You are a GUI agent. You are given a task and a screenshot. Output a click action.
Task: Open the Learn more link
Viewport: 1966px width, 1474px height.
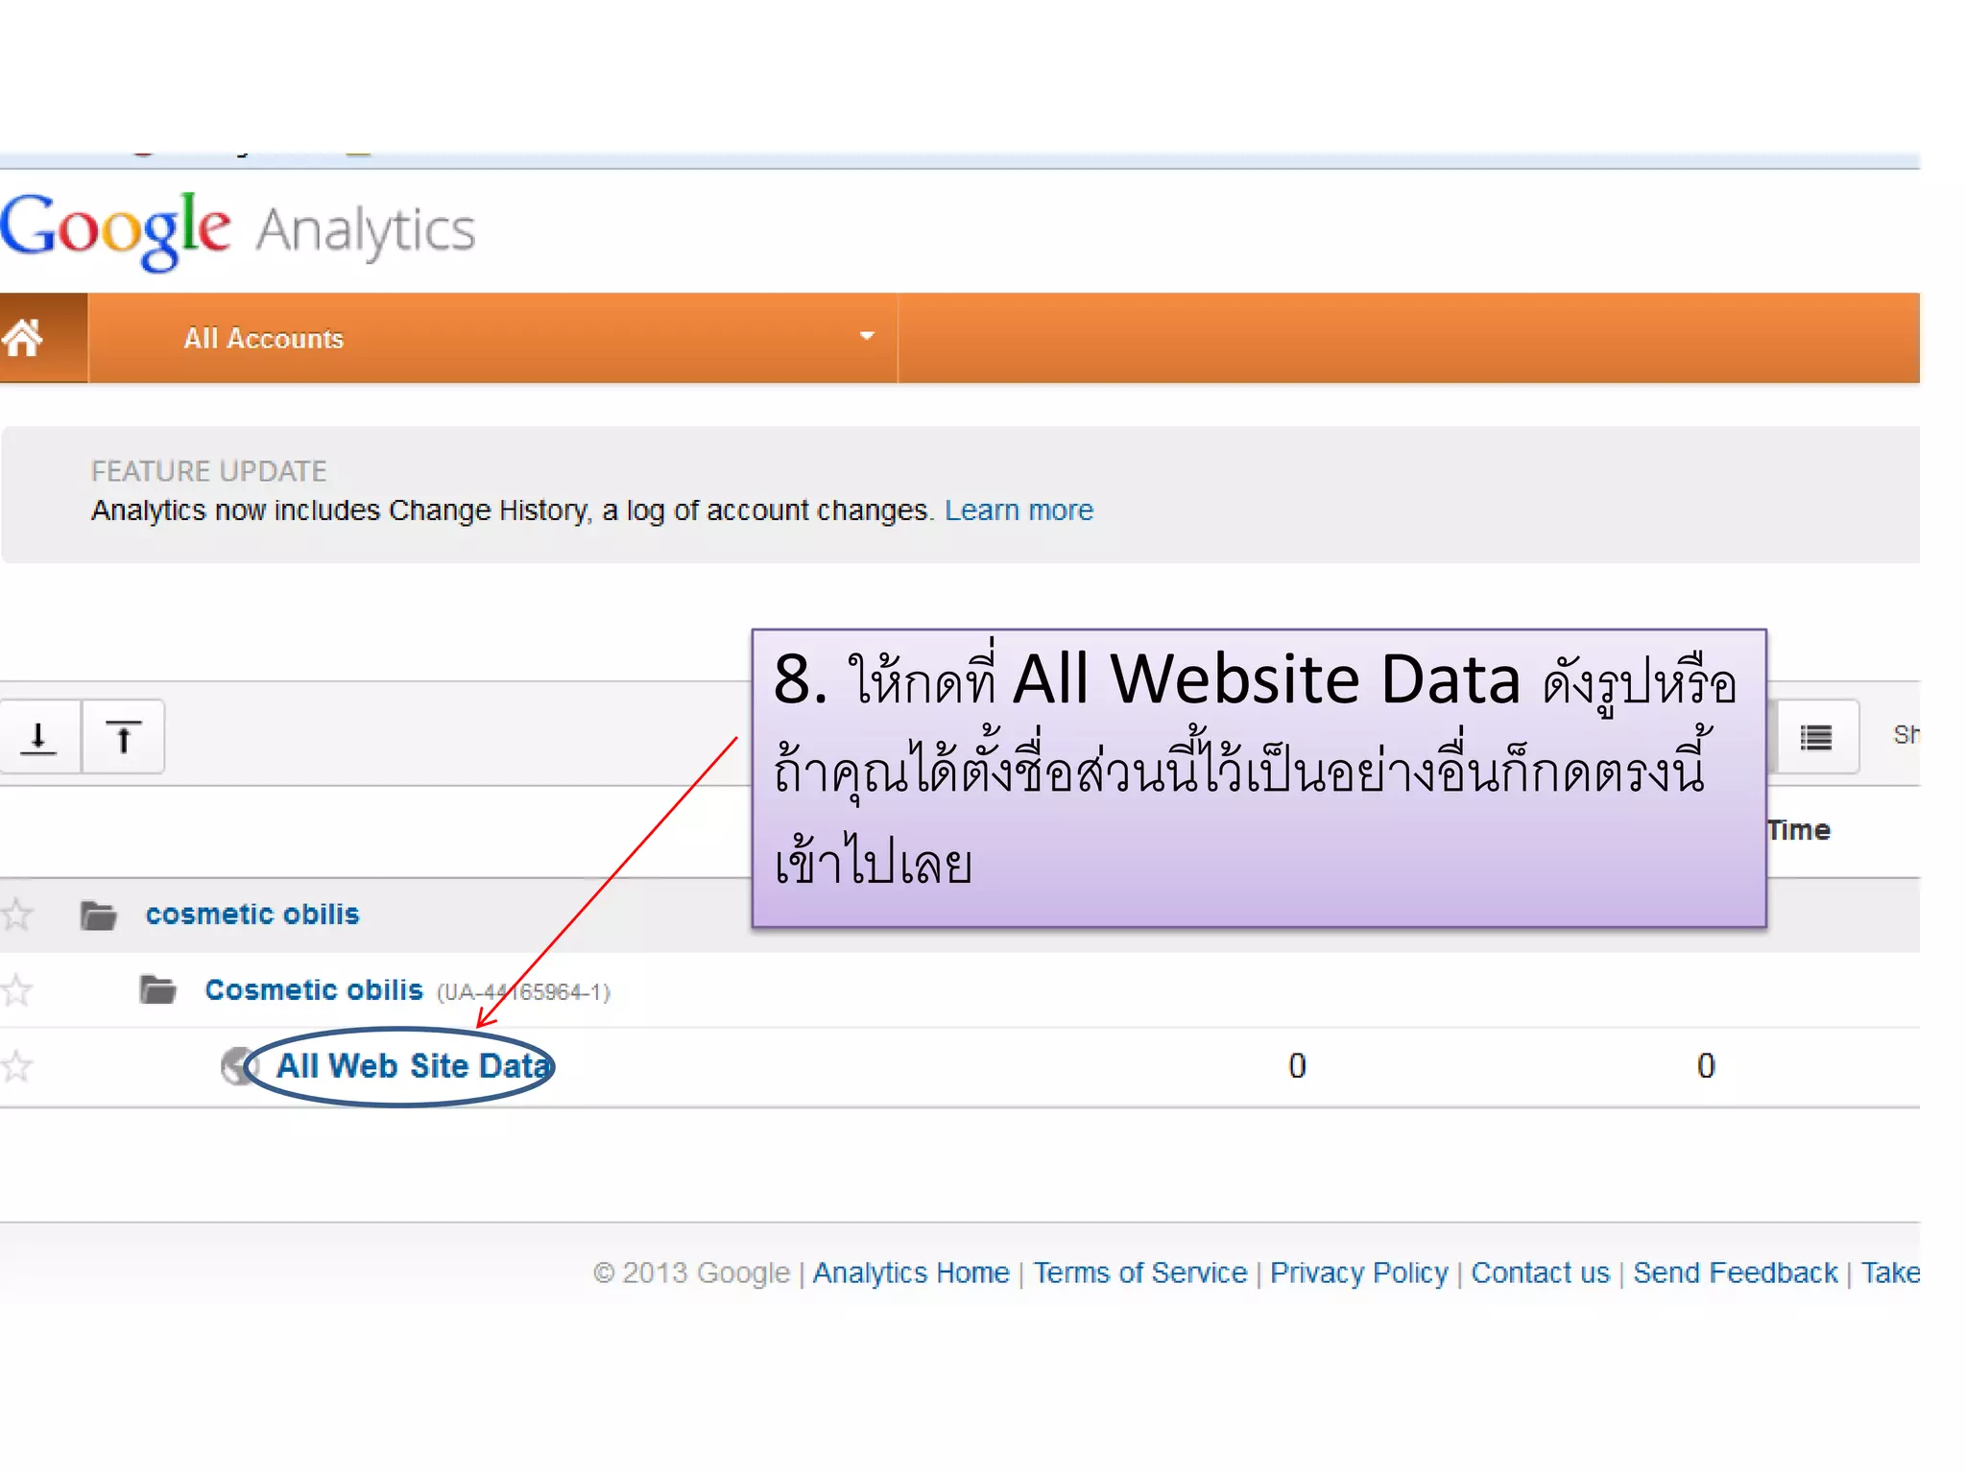[1019, 511]
